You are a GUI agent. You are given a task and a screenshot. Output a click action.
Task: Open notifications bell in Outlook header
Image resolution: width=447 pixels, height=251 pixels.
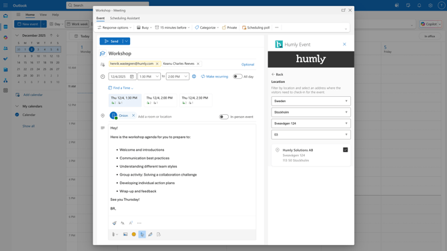pyautogui.click(x=420, y=5)
